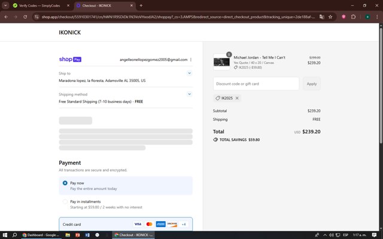The width and height of the screenshot is (383, 239).
Task: Open Windows taskbar search
Action: click(14, 235)
